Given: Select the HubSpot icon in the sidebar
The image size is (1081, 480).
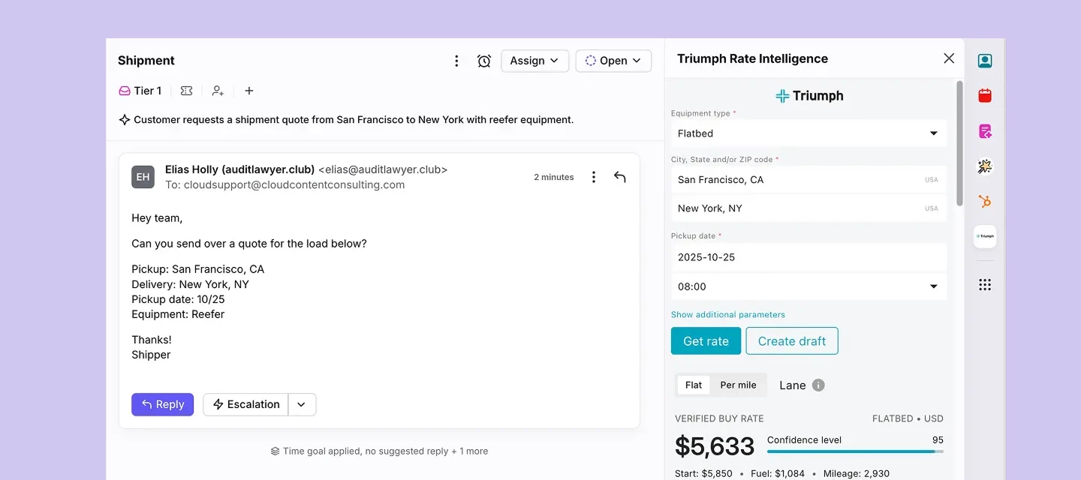Looking at the screenshot, I should pyautogui.click(x=985, y=201).
